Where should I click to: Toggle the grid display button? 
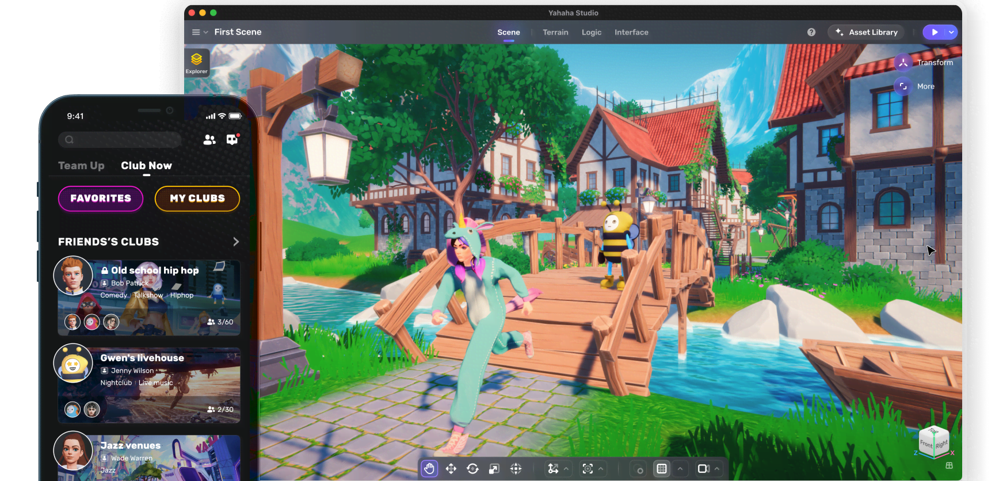tap(662, 469)
